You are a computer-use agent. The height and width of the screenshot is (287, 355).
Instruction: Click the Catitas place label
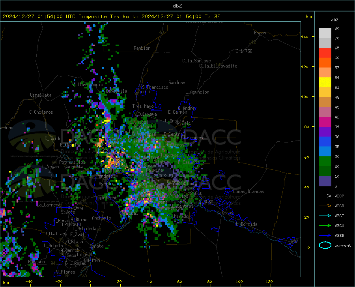point(225,213)
